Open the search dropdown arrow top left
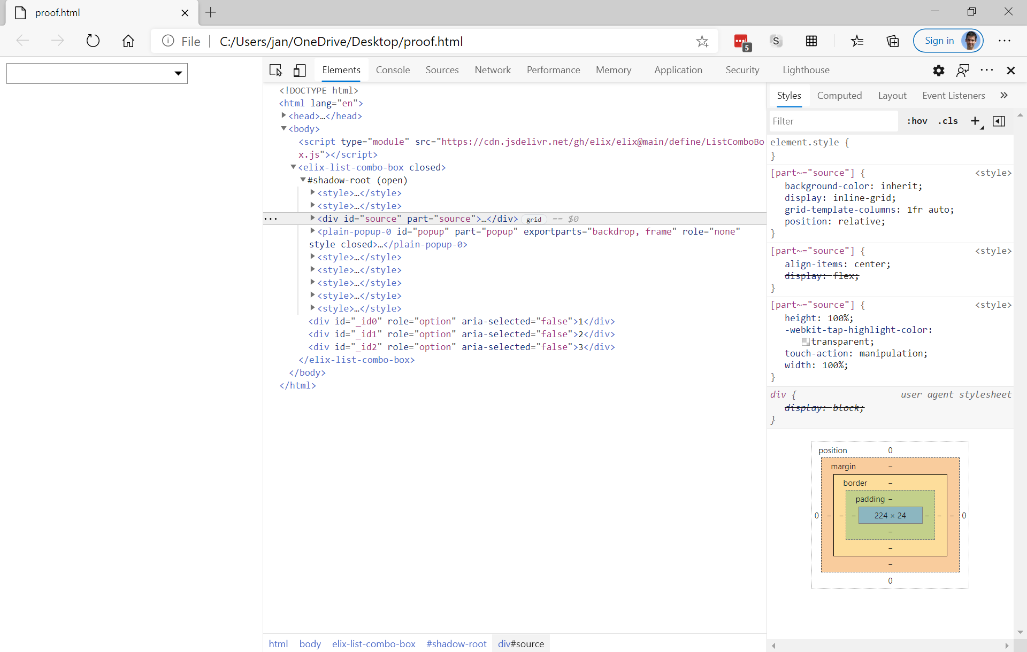The height and width of the screenshot is (652, 1027). 178,73
